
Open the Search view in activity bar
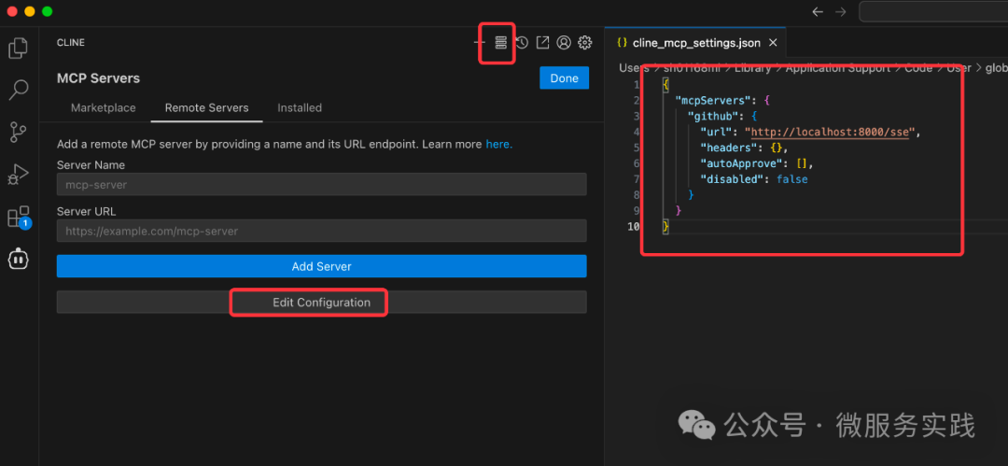(18, 90)
